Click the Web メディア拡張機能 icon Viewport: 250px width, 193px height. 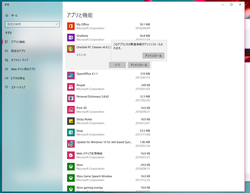coord(71,155)
